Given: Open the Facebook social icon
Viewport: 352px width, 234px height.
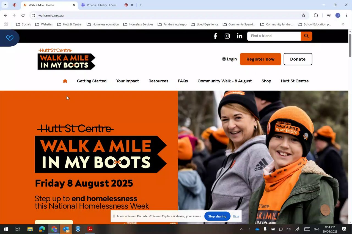Looking at the screenshot, I should pos(215,36).
